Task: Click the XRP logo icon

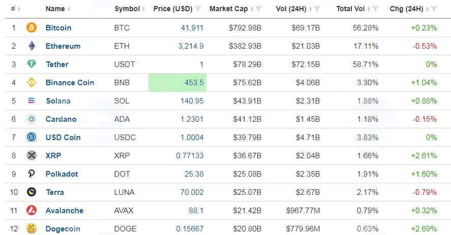Action: [x=32, y=155]
